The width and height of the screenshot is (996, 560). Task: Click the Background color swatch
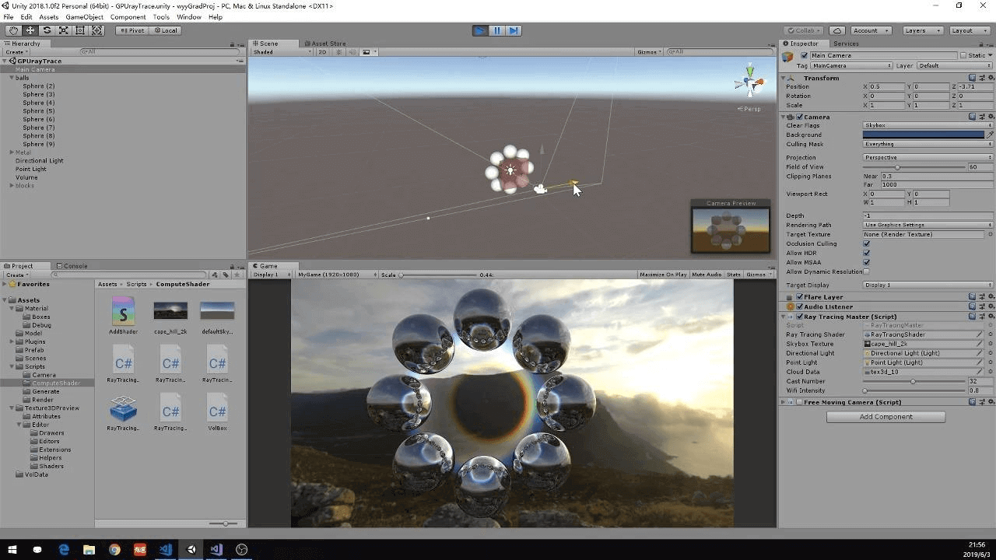click(924, 135)
